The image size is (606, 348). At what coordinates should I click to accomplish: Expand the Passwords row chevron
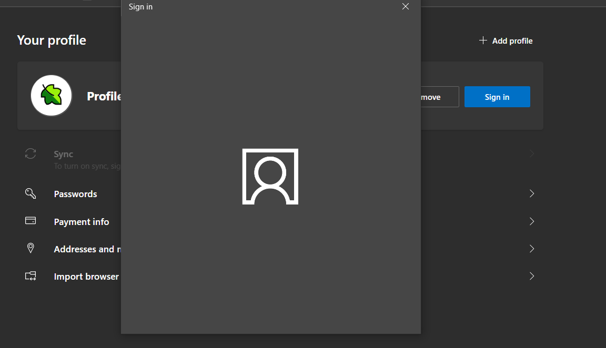(x=532, y=193)
